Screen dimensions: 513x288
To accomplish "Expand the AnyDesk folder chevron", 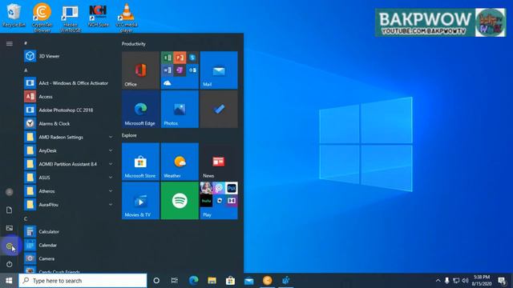I will click(111, 150).
